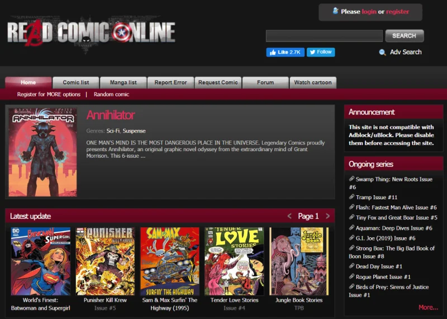Image resolution: width=447 pixels, height=319 pixels.
Task: Click link icon beside Birds of Prey
Action: tap(352, 287)
